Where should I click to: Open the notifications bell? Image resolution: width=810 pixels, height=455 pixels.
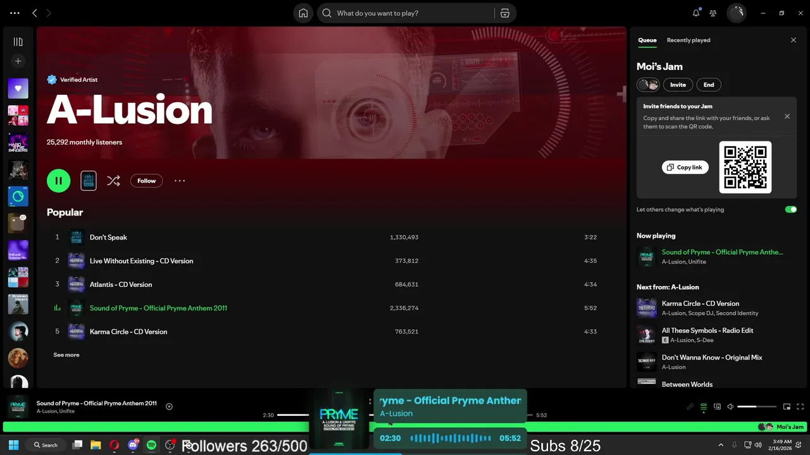point(696,13)
